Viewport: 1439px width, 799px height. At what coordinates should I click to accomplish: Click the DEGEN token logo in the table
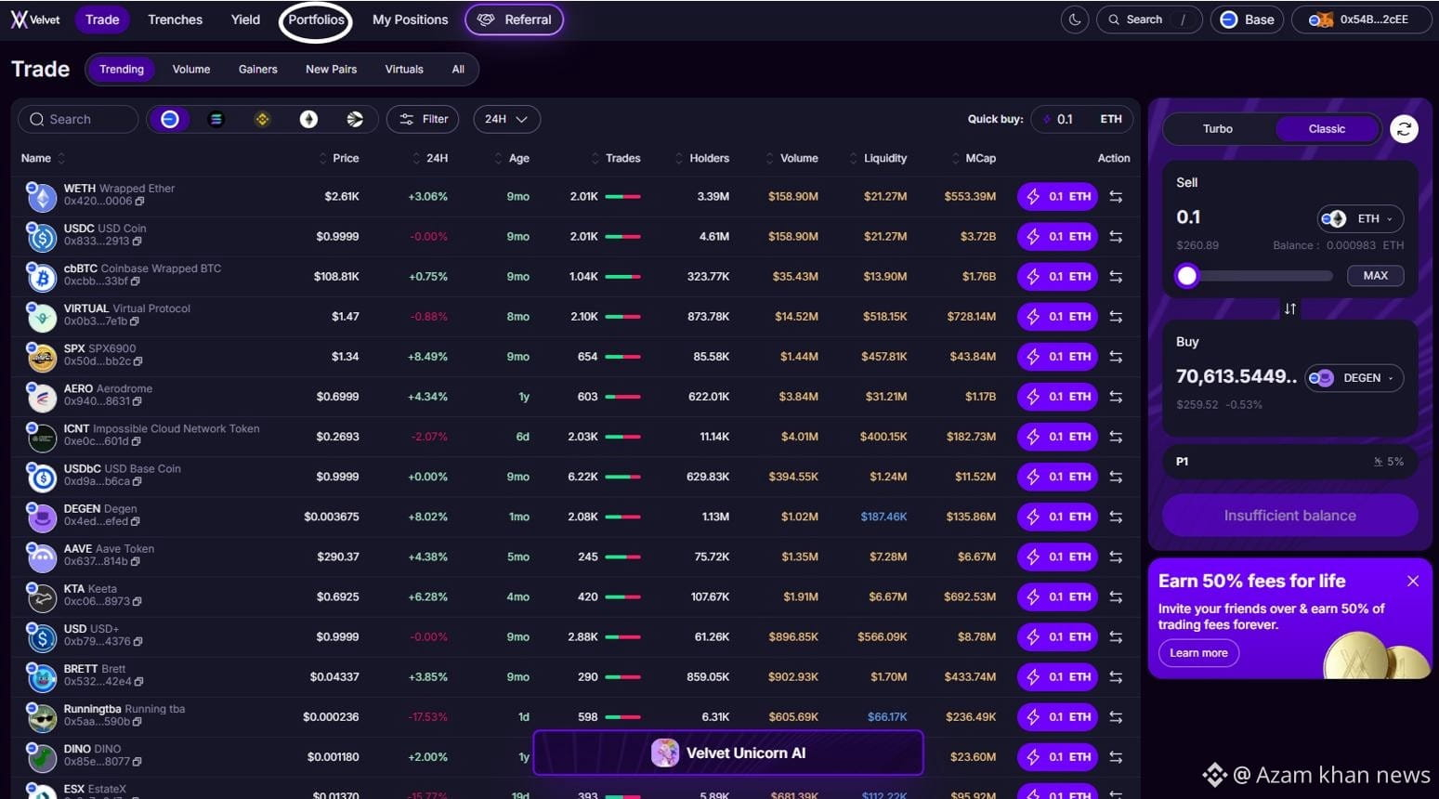click(41, 517)
